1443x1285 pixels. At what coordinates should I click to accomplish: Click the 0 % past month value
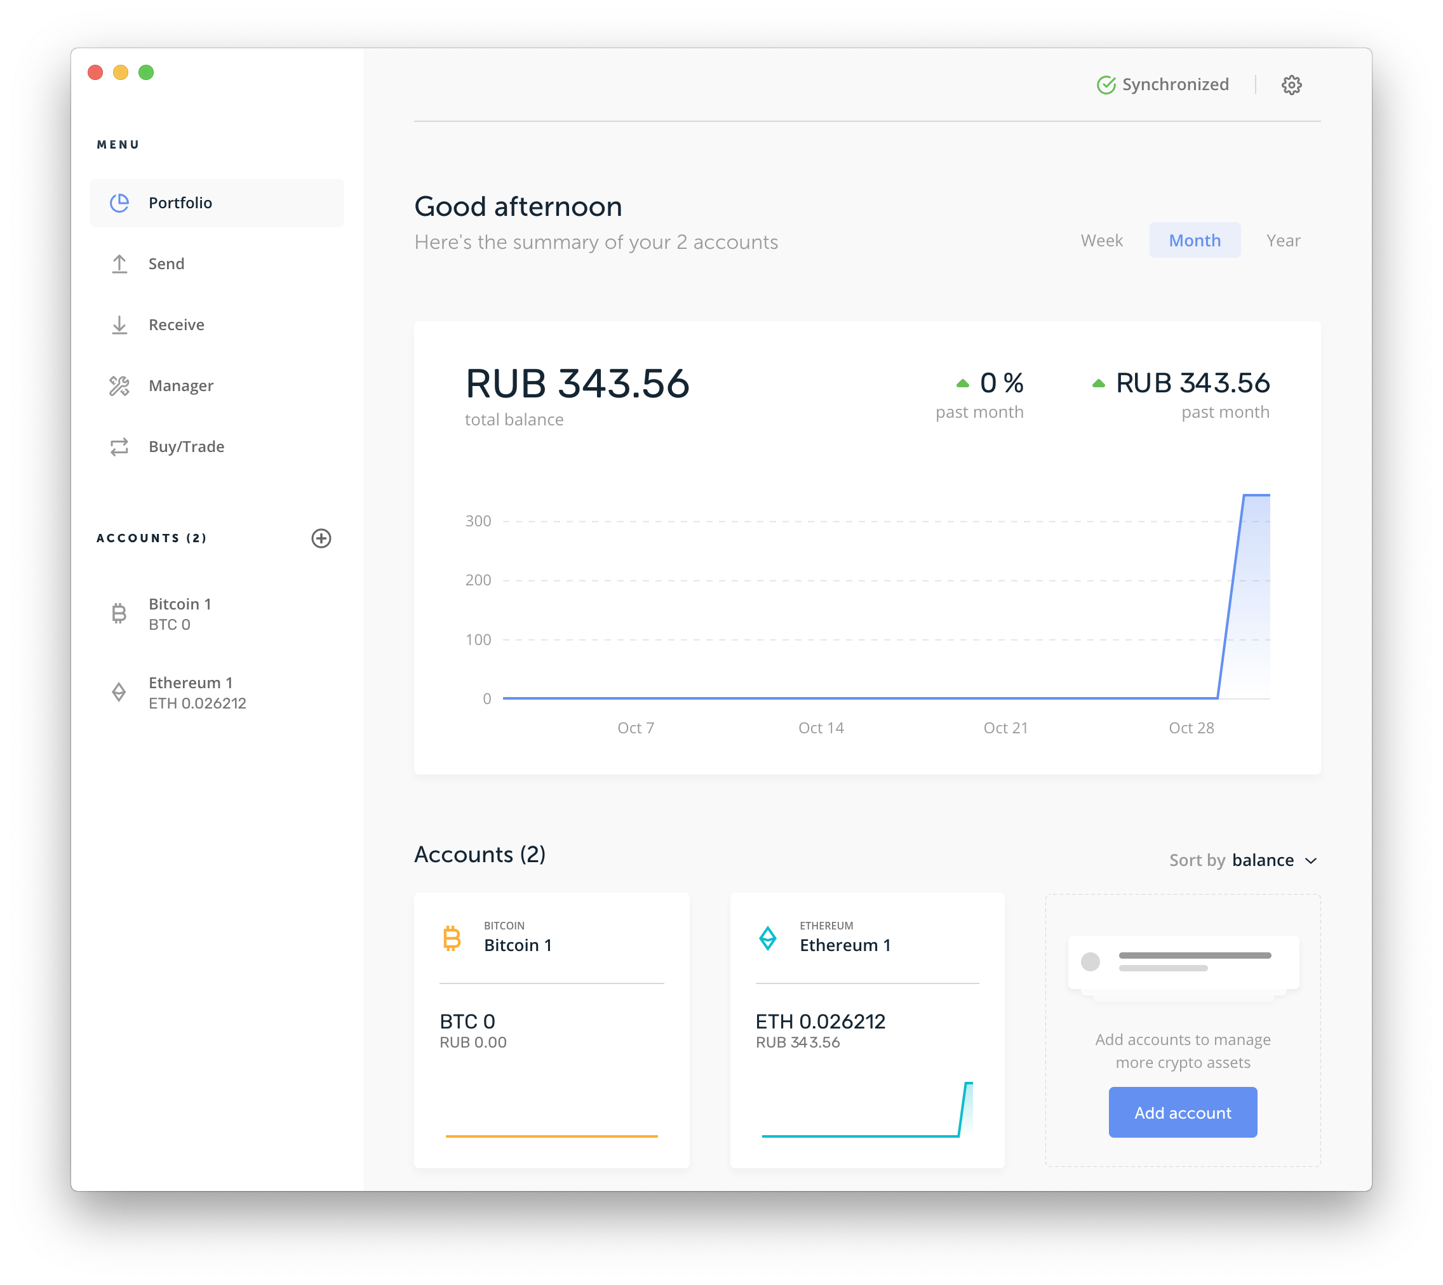click(x=1002, y=383)
